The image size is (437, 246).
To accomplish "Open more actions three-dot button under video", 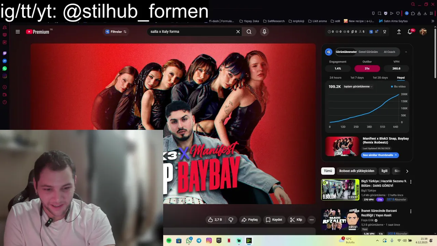I will [311, 220].
